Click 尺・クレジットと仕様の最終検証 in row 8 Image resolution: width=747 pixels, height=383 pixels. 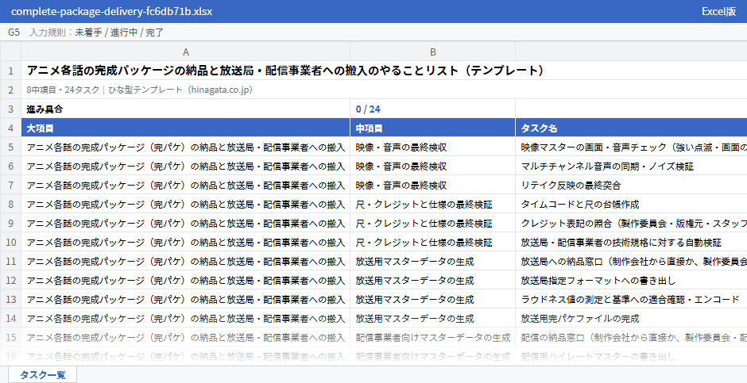pos(432,204)
